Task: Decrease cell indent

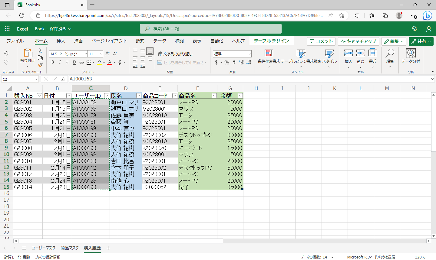Action: [135, 66]
